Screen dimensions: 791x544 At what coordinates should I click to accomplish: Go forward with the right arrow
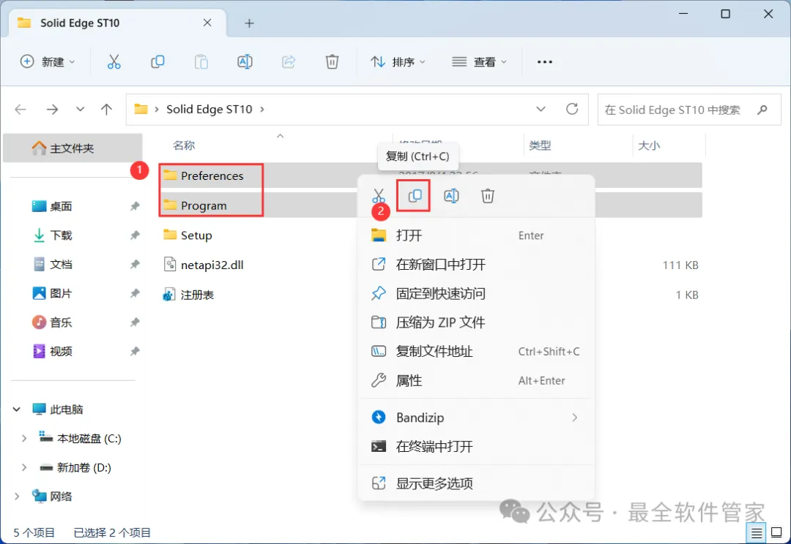(53, 109)
